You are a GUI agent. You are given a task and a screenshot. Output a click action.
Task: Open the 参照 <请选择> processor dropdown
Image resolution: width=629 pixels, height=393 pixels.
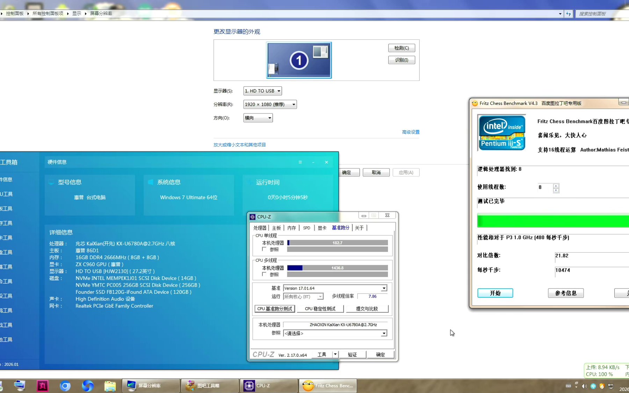tap(335, 333)
